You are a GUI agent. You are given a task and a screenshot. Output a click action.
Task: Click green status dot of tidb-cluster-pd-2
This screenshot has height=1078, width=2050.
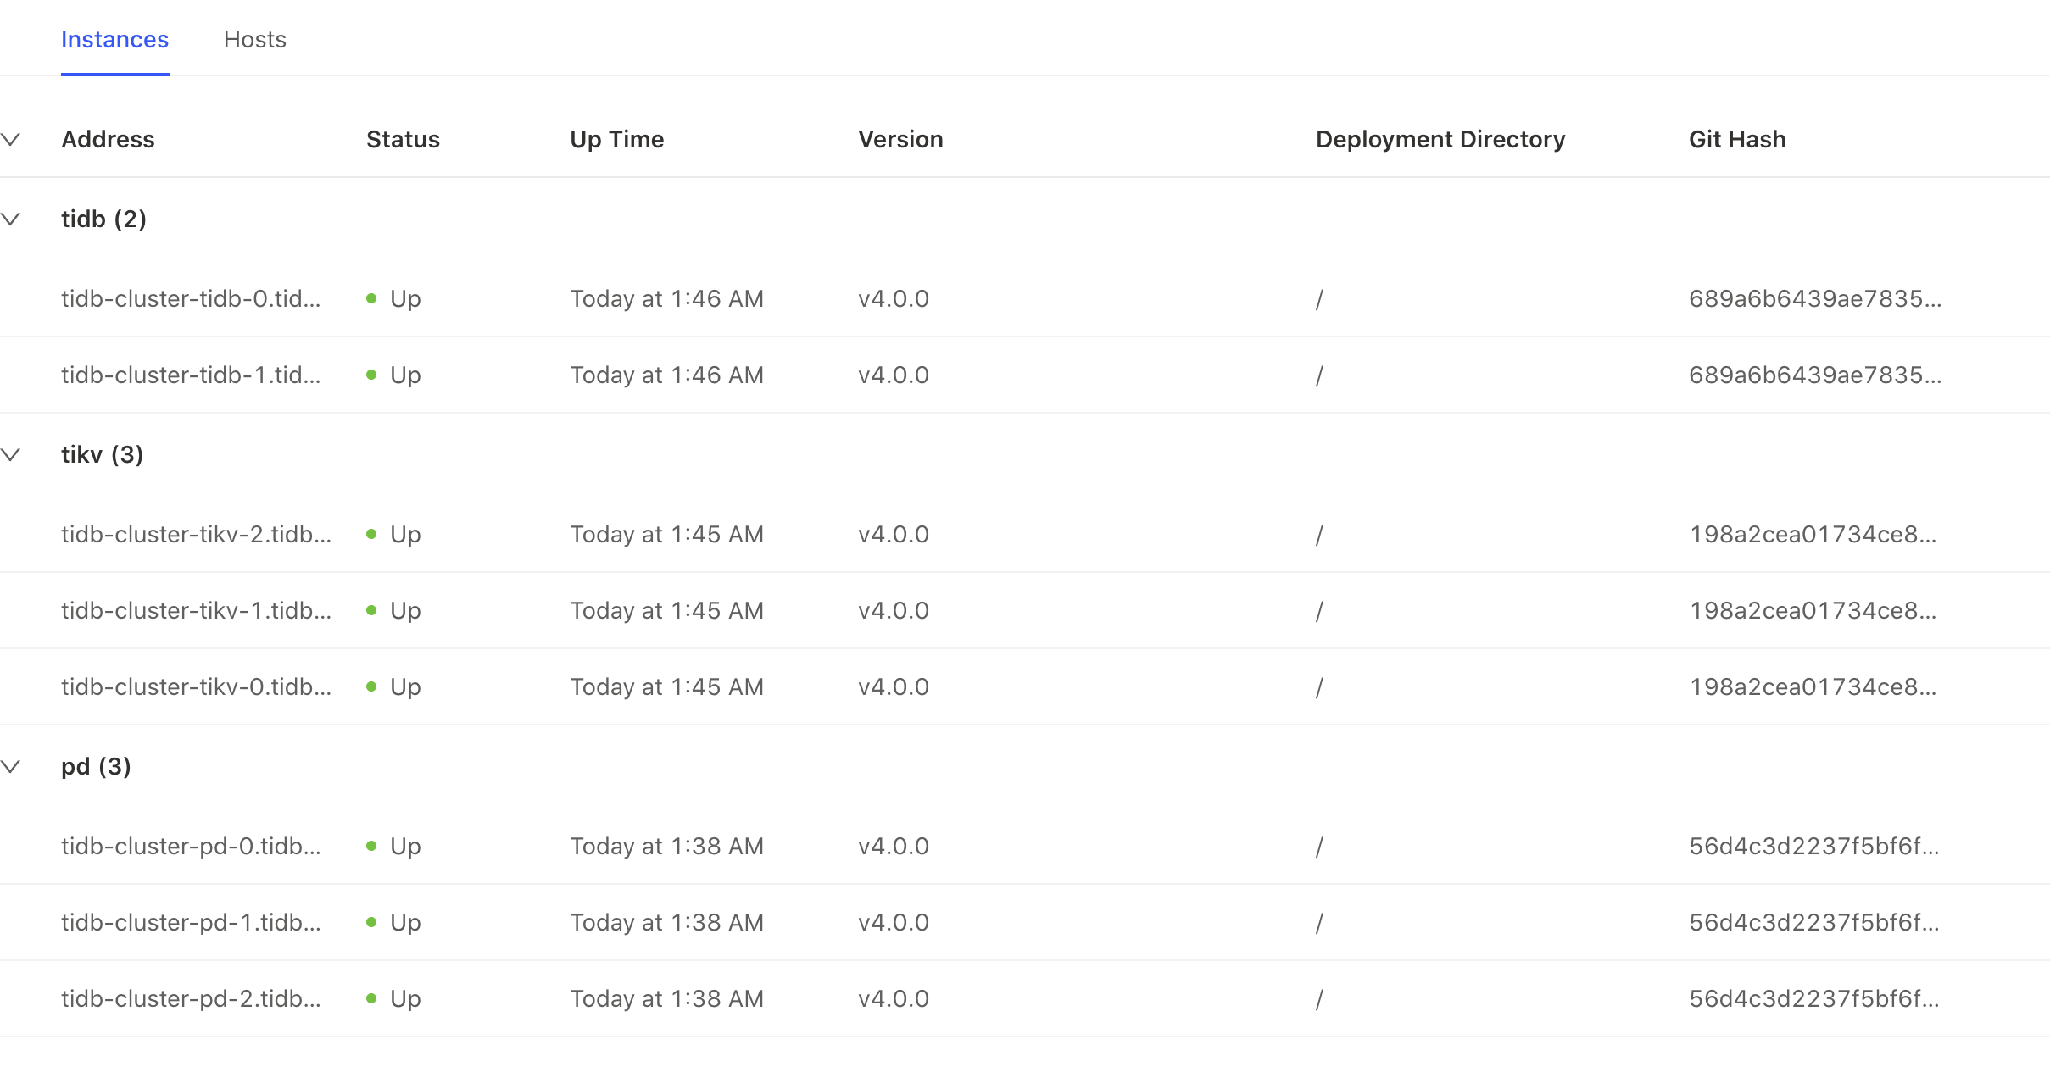tap(371, 998)
